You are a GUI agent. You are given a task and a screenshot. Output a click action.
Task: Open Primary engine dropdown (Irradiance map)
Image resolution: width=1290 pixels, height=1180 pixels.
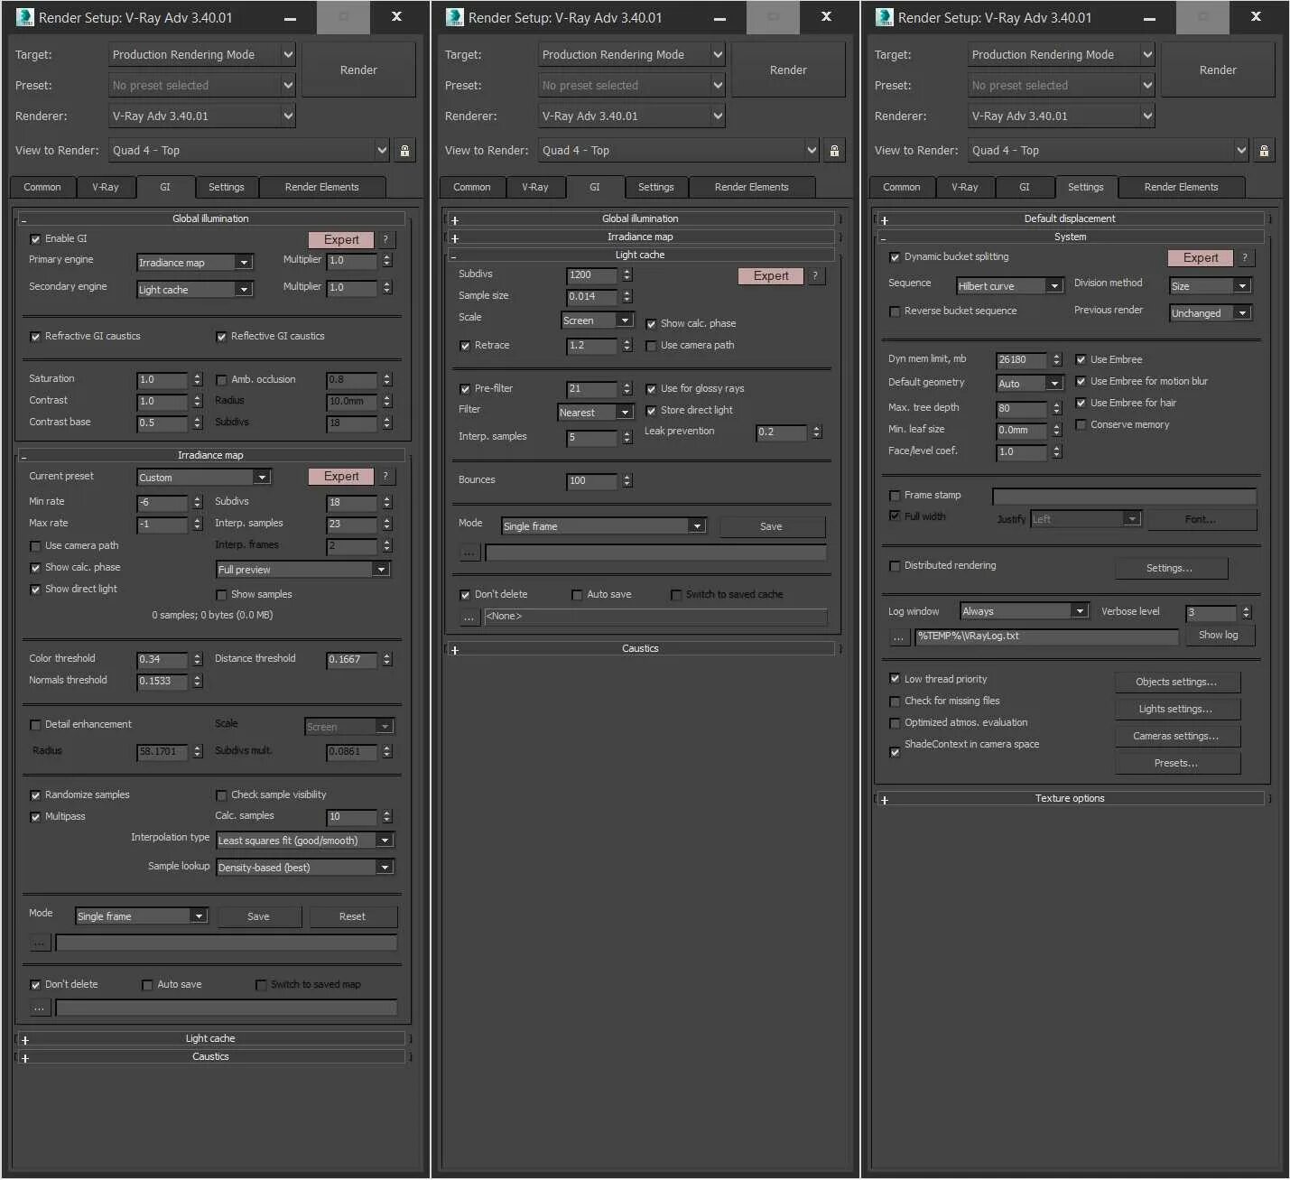(x=194, y=263)
